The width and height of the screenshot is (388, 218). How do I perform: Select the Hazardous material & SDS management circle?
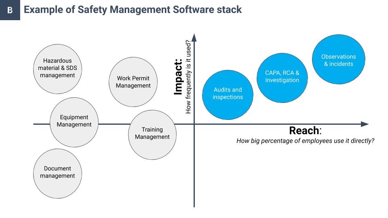point(57,68)
